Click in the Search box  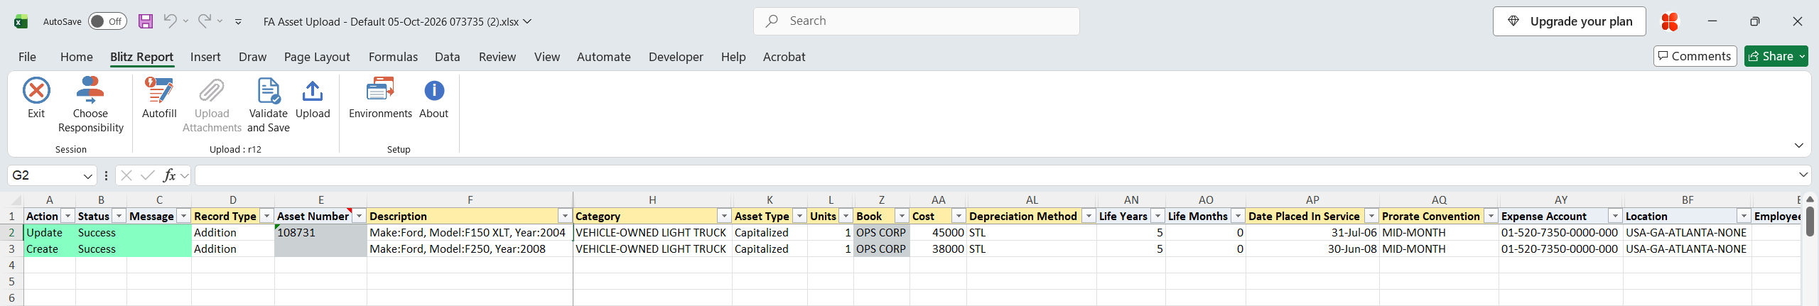tap(917, 21)
